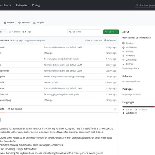Click the C 75.2% language entry
The image size is (155, 155).
(128, 110)
